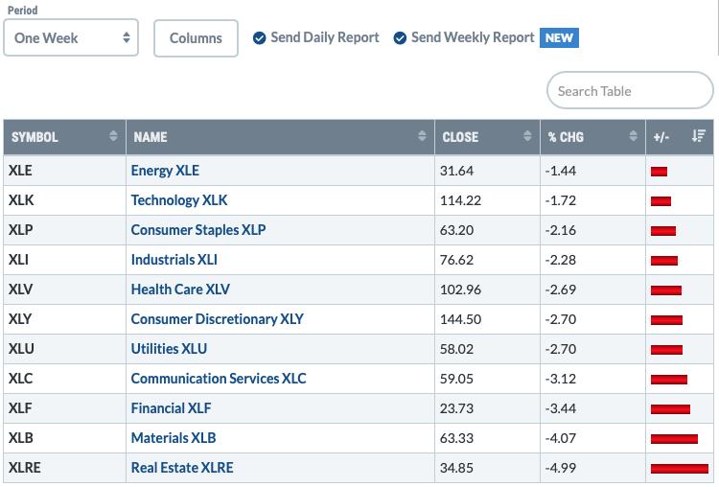The width and height of the screenshot is (719, 487).
Task: Open the Communication Services XLC link
Action: click(219, 379)
